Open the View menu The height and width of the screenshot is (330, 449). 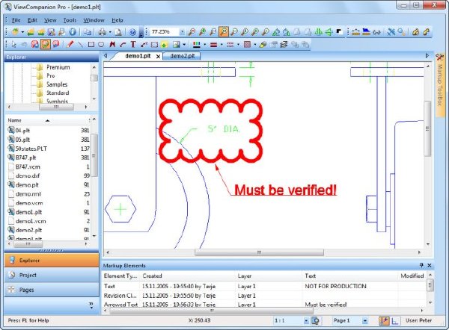[50, 20]
